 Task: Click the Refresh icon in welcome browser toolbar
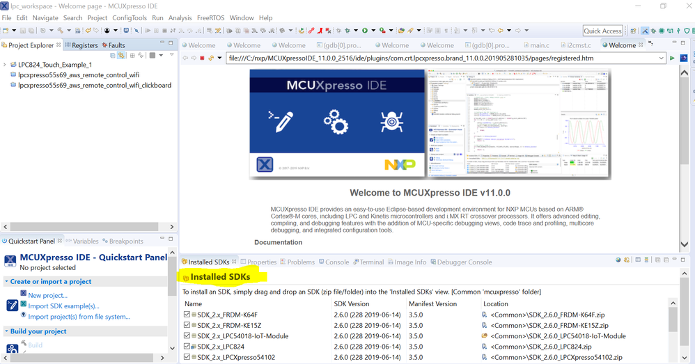(x=212, y=58)
